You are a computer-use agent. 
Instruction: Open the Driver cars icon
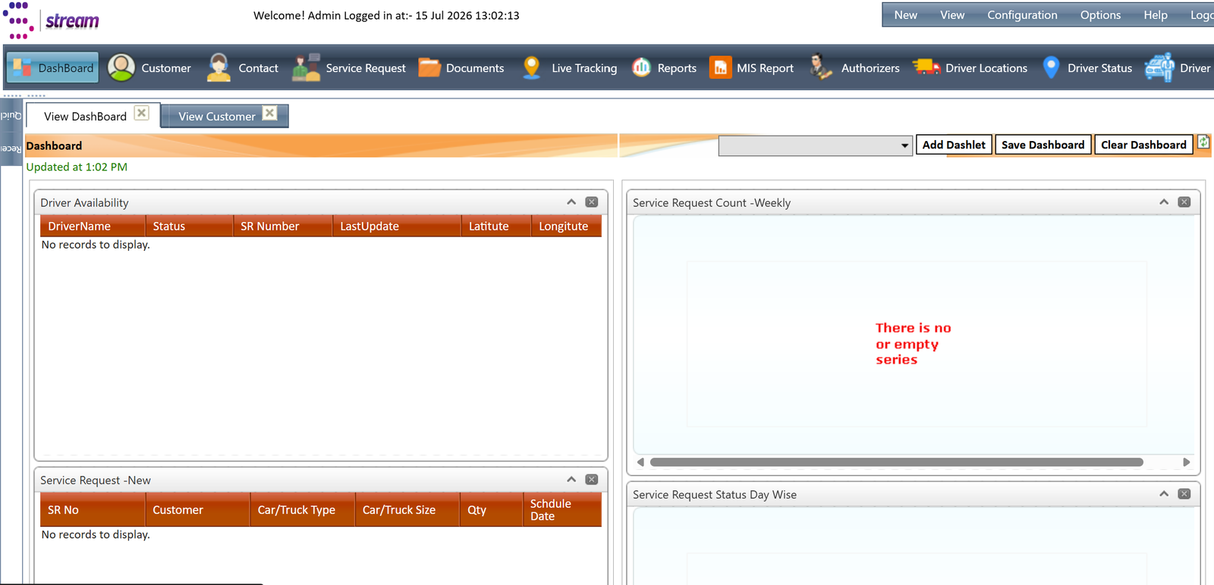(1159, 67)
